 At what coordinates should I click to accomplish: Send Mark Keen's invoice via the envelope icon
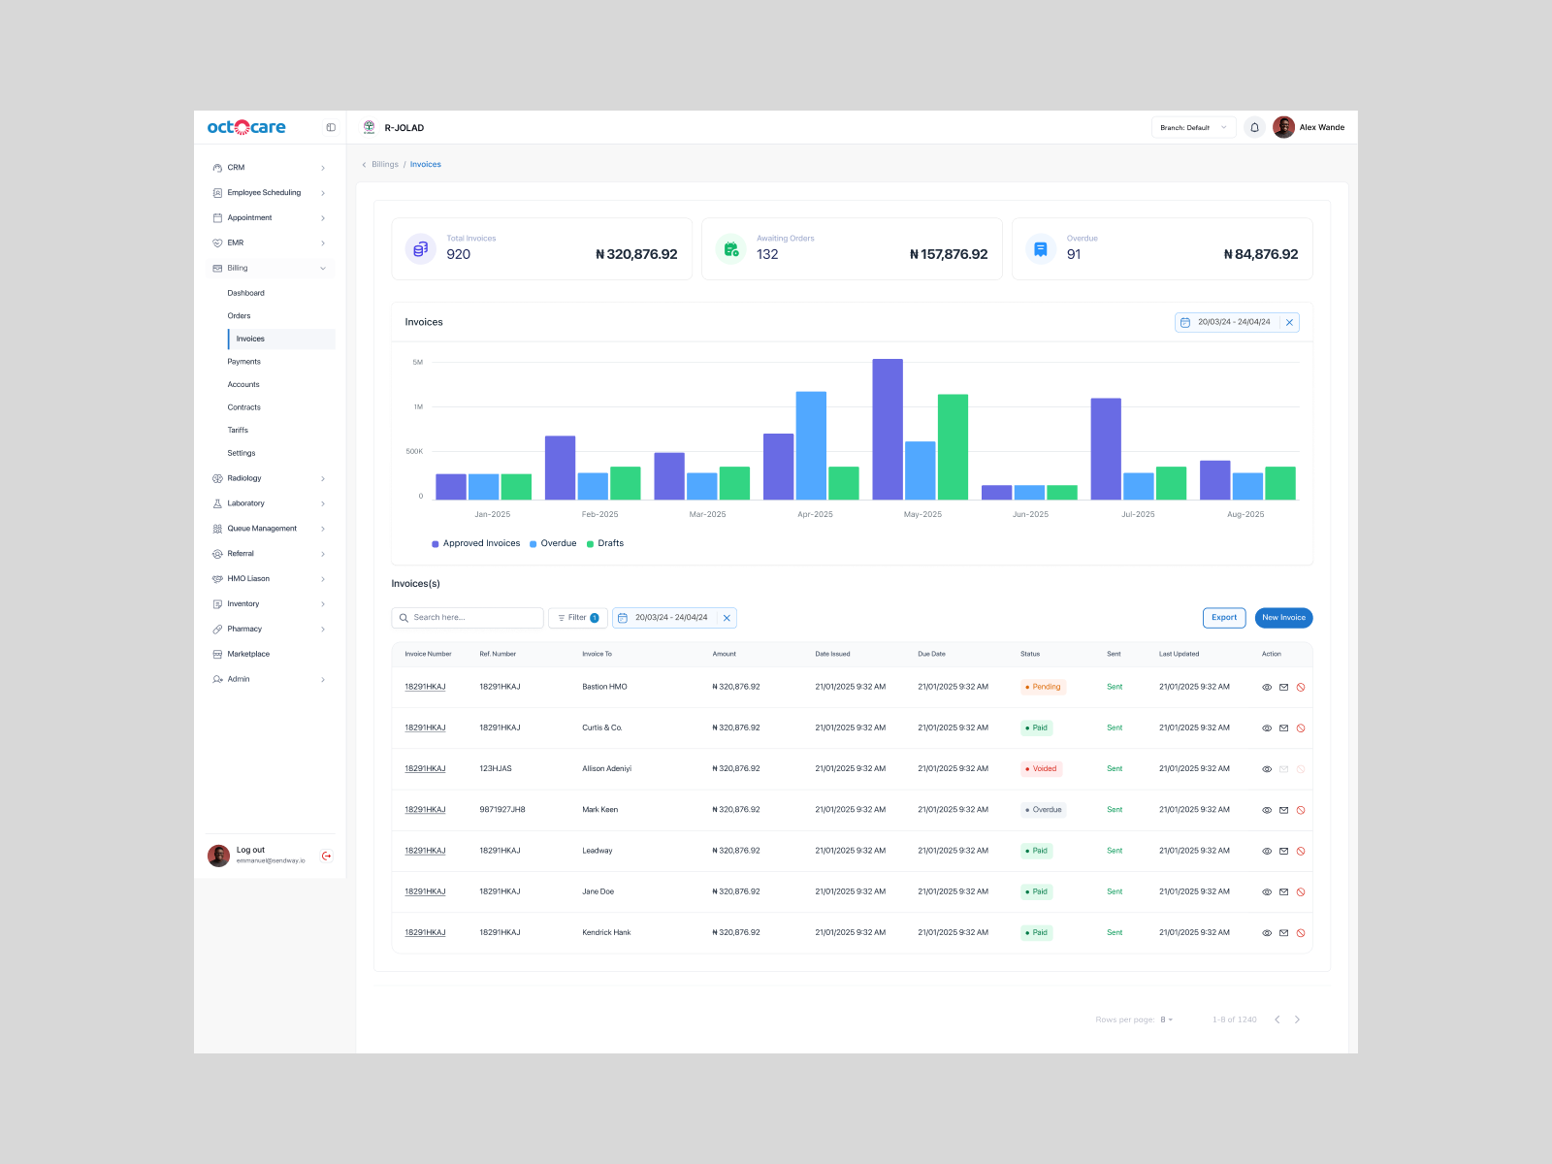coord(1284,809)
